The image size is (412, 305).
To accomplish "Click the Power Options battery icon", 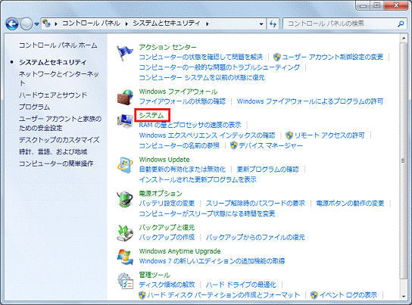I will 125,199.
